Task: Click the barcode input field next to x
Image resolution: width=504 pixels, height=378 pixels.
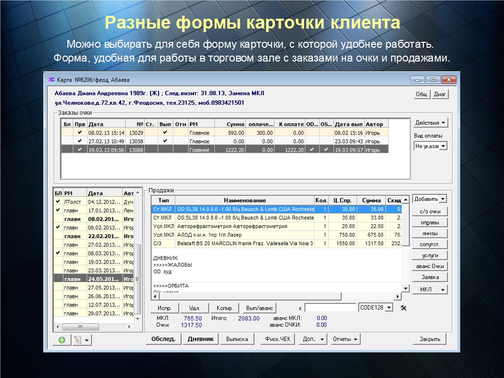Action: point(330,308)
